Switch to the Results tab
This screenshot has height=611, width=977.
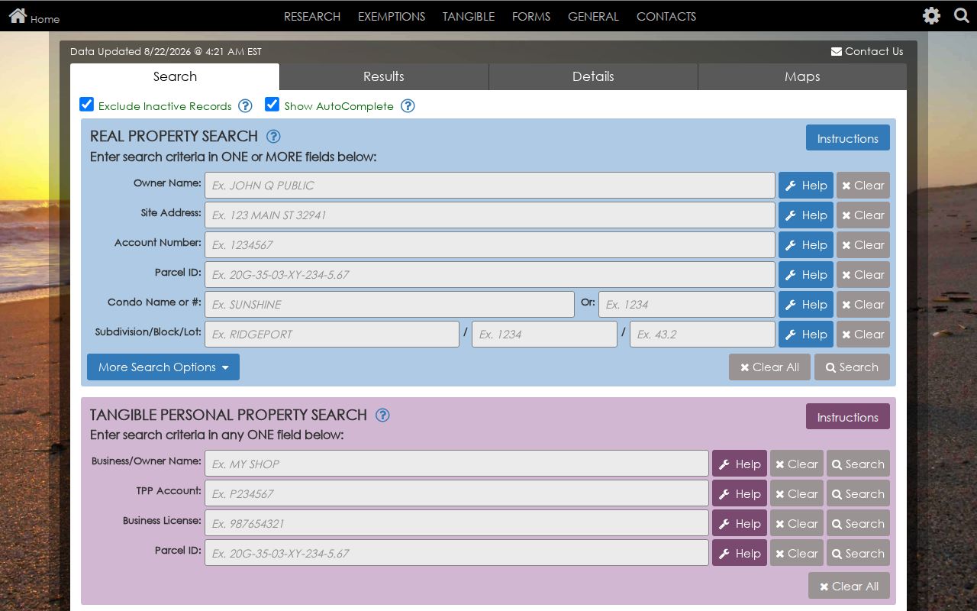pos(384,76)
